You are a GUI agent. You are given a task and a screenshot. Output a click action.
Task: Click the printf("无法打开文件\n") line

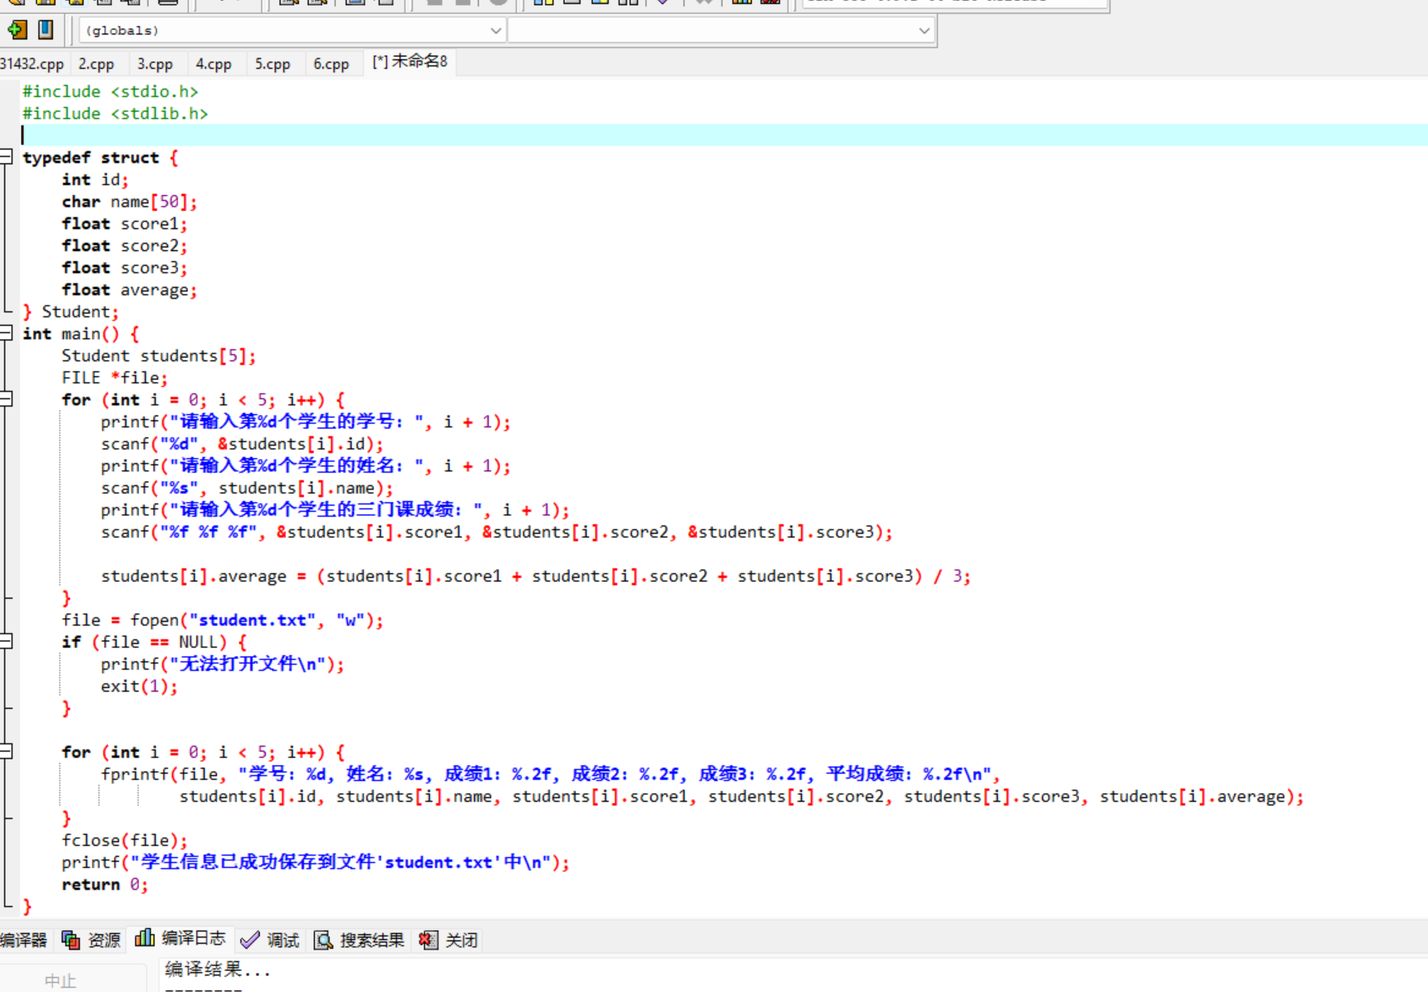pyautogui.click(x=222, y=664)
